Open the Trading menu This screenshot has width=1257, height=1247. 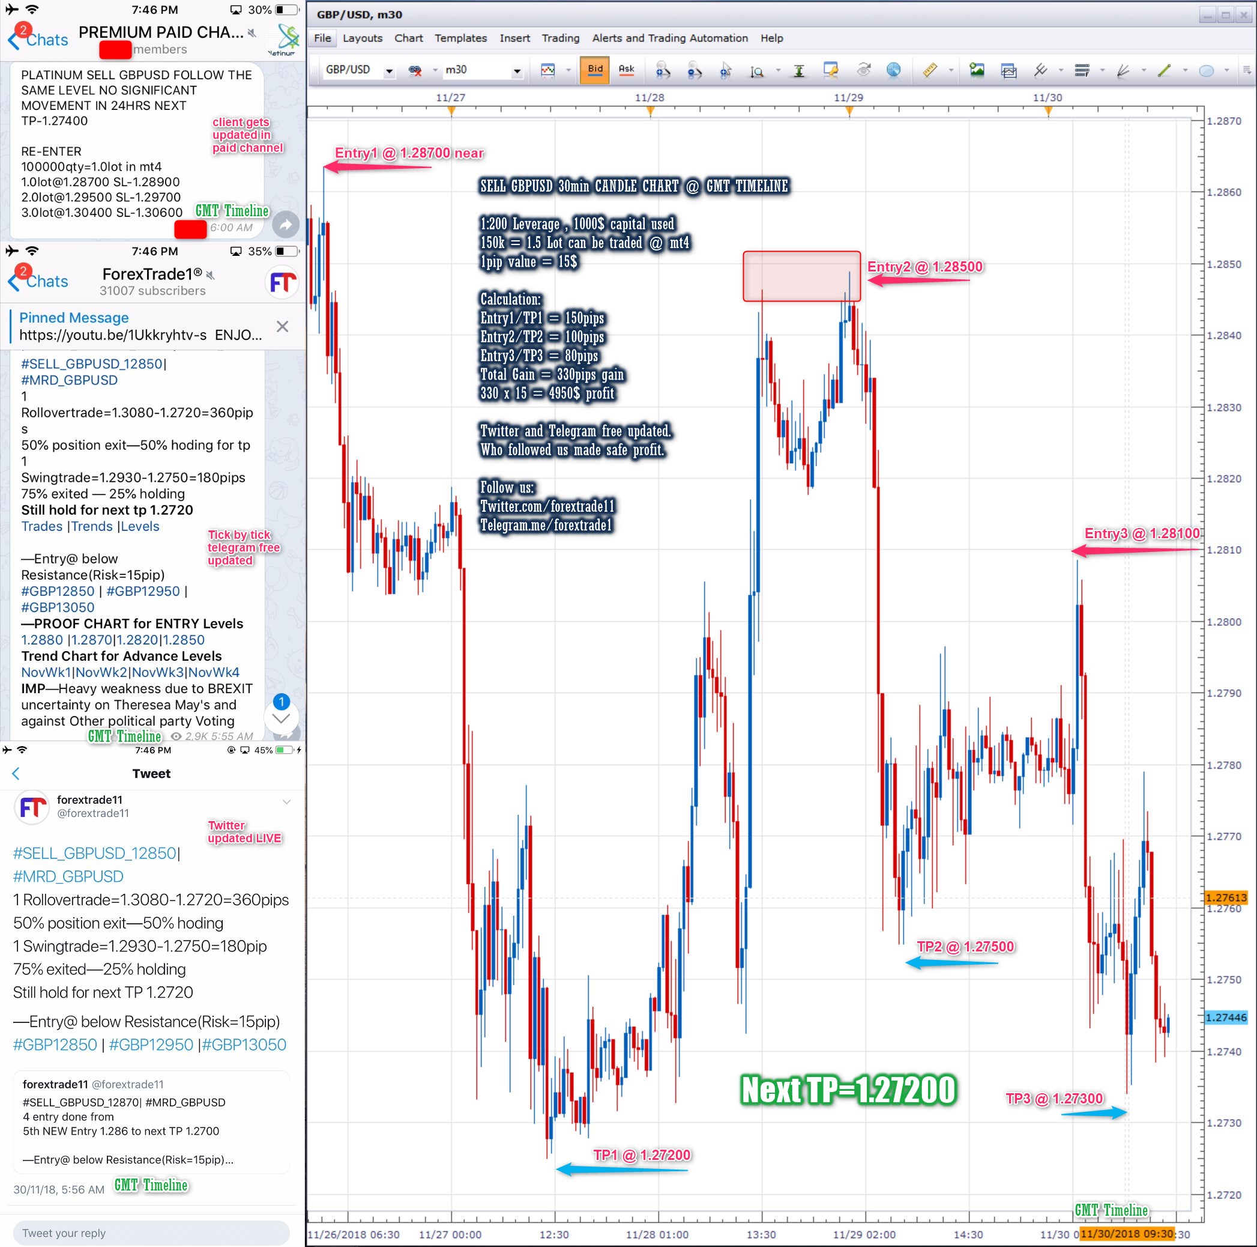560,38
